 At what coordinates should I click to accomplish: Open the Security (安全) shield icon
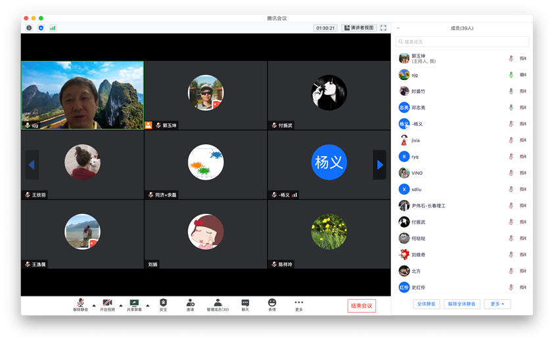163,304
